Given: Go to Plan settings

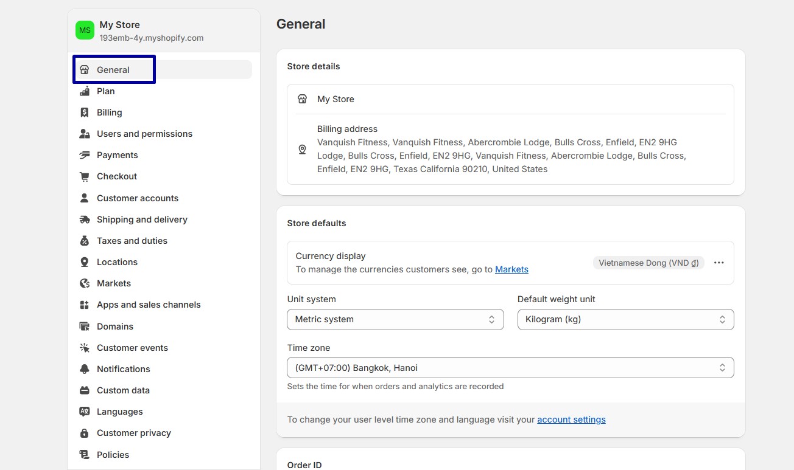Looking at the screenshot, I should tap(163, 91).
